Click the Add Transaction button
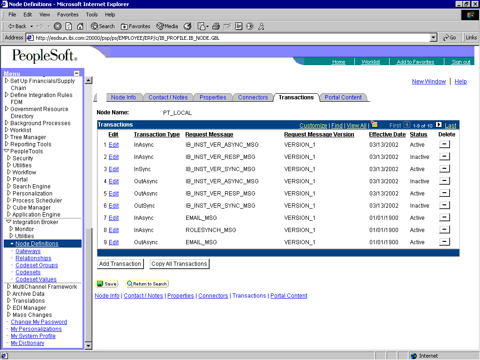This screenshot has height=360, width=480. (x=120, y=263)
